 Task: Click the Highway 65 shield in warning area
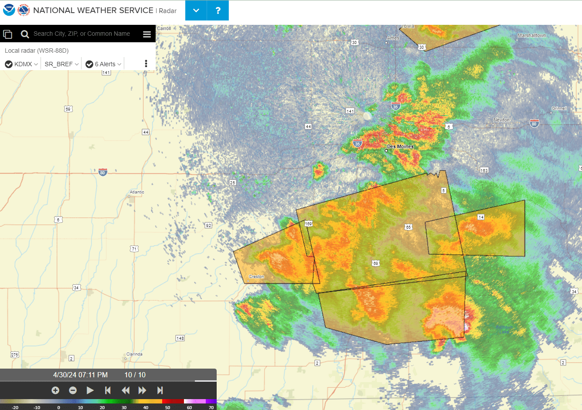(408, 227)
